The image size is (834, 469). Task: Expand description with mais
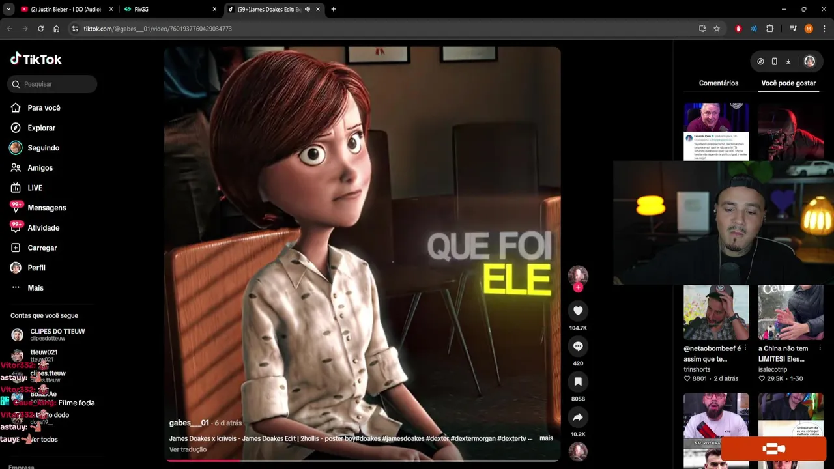pos(546,438)
